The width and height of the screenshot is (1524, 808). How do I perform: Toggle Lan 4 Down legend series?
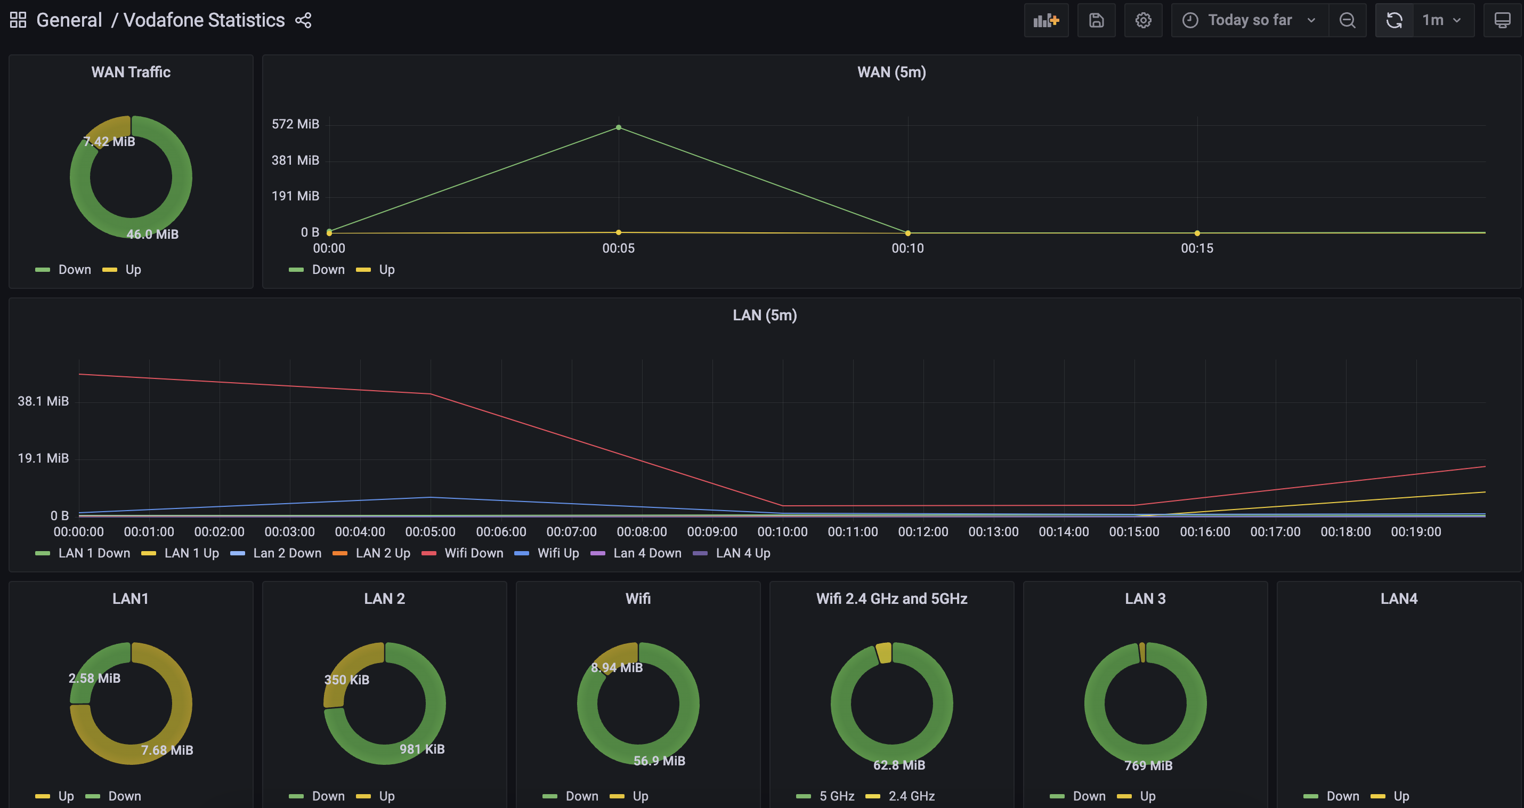(647, 553)
